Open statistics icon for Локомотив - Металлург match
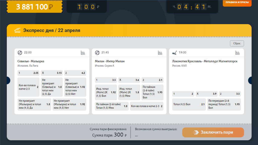 point(237,53)
